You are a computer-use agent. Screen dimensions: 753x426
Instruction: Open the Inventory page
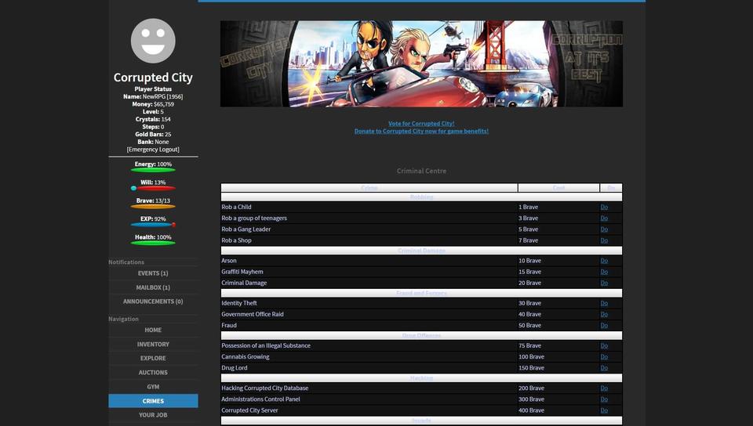point(153,345)
